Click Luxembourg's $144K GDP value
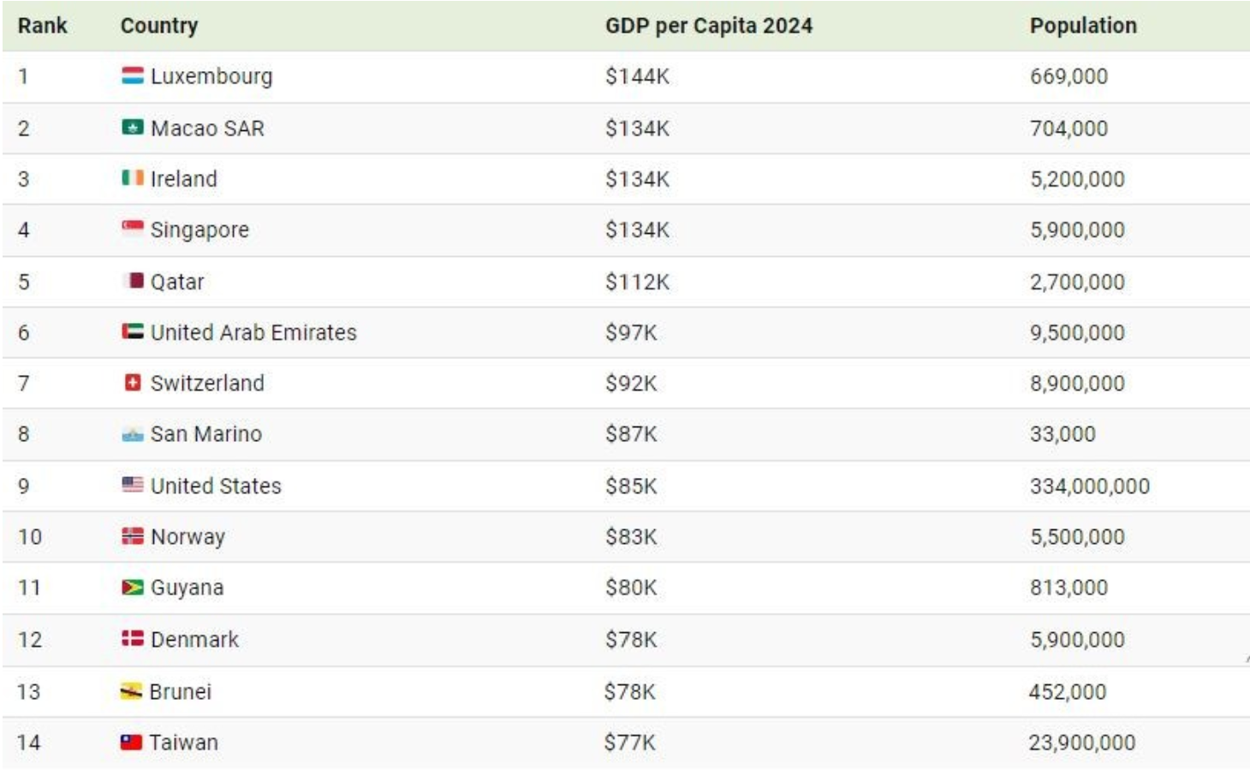The width and height of the screenshot is (1250, 776). [x=637, y=76]
